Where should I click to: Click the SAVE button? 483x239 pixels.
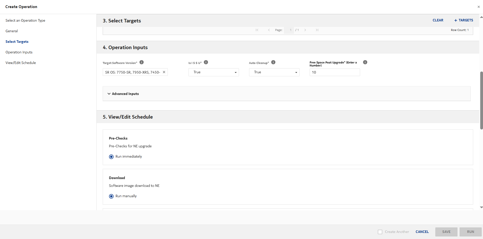tap(446, 232)
